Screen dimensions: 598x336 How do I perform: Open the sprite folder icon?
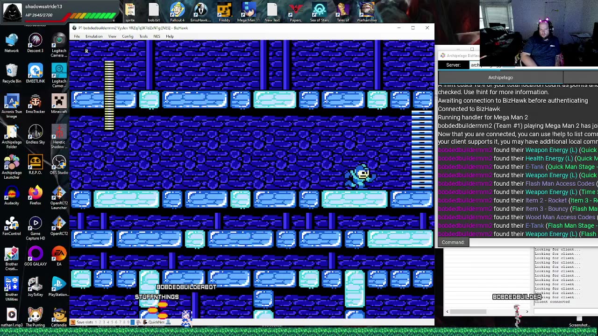click(x=130, y=12)
